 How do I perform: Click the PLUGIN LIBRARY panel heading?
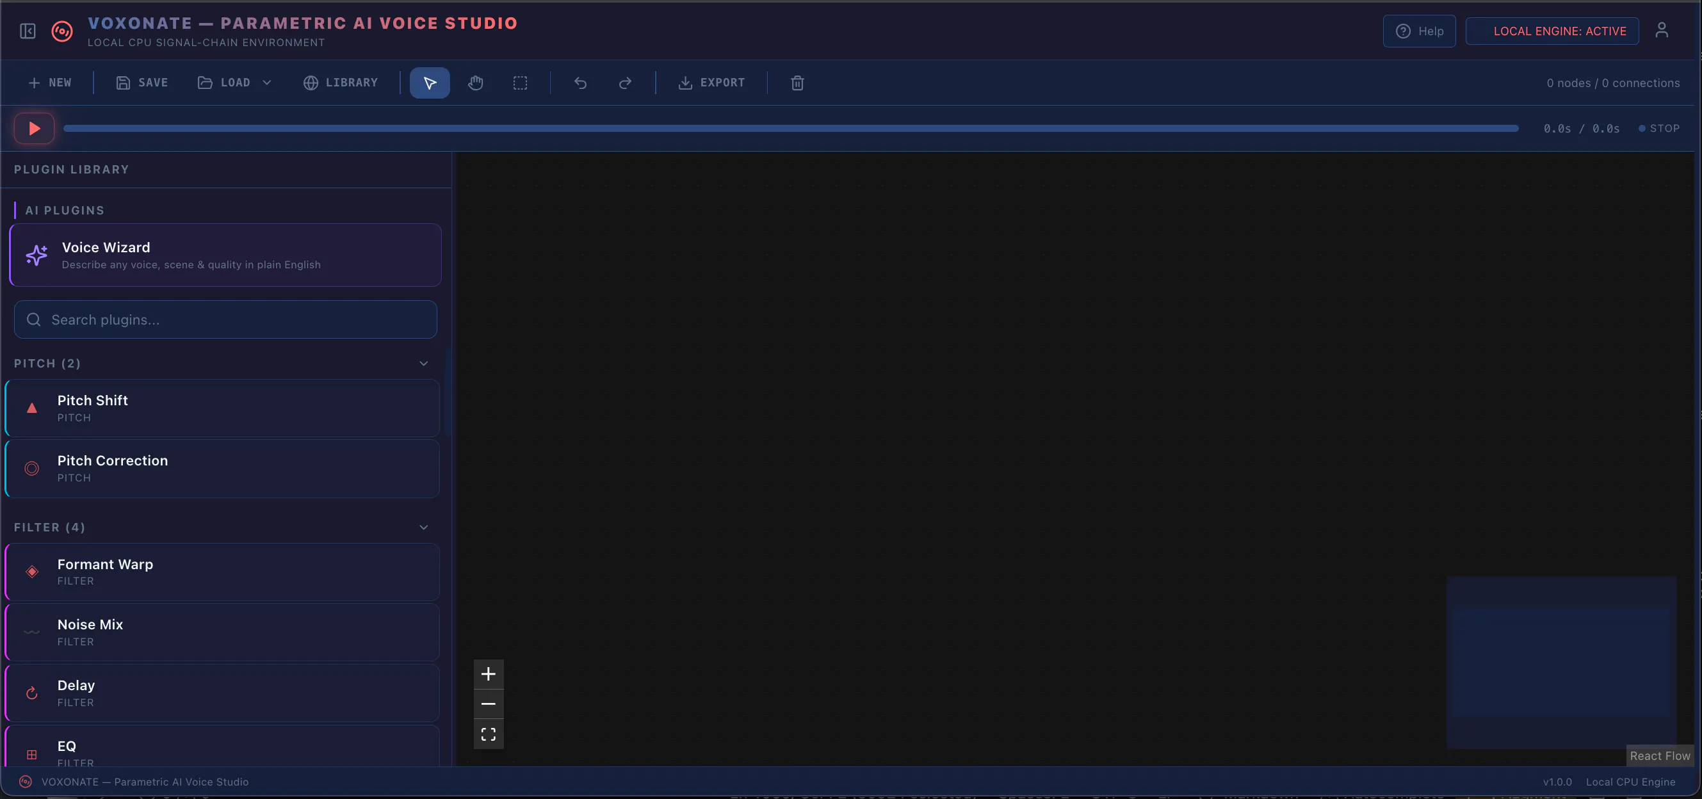71,169
